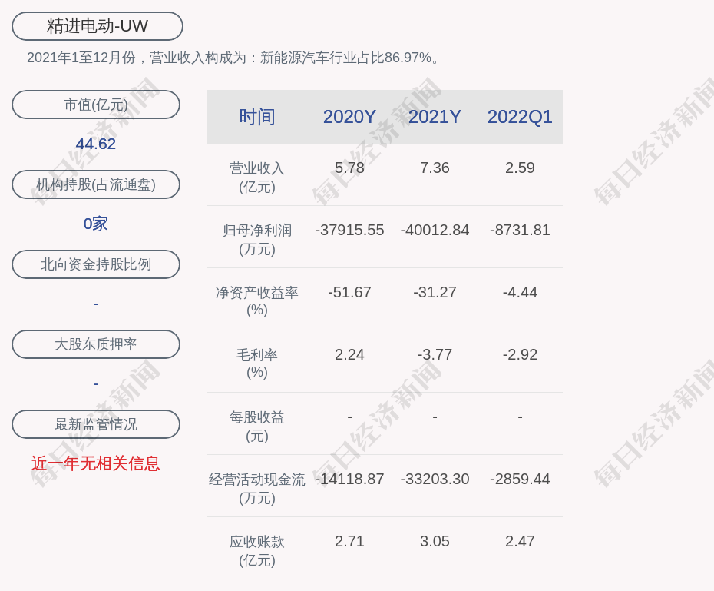Click the 大股东质押率 pill
The image size is (714, 591).
point(96,344)
